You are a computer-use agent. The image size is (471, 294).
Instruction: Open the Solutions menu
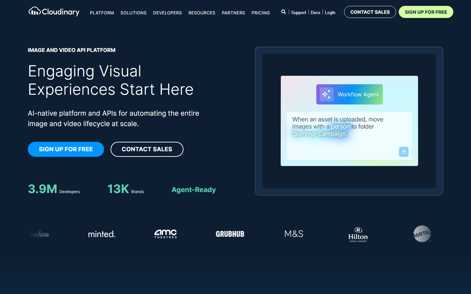coord(133,13)
